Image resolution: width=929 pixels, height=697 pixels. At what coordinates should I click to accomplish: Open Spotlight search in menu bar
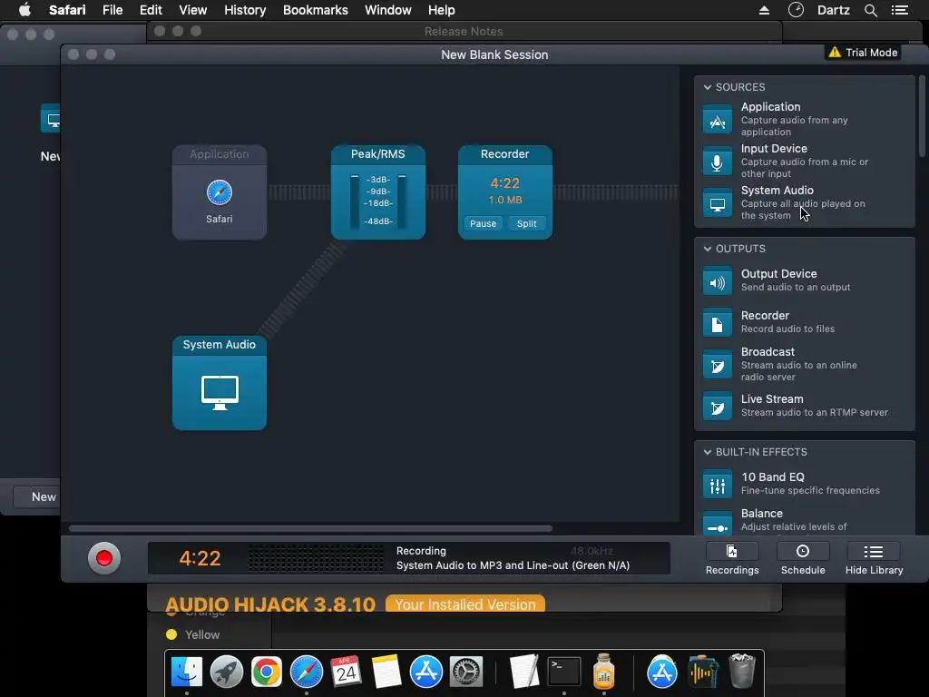point(870,10)
